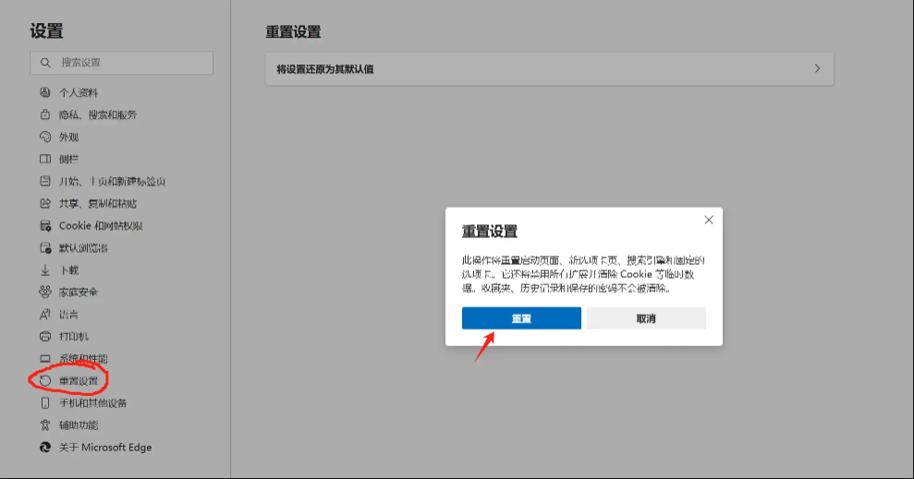This screenshot has height=479, width=914.
Task: Click the 侧栏 sidebar panel icon
Action: coord(44,159)
